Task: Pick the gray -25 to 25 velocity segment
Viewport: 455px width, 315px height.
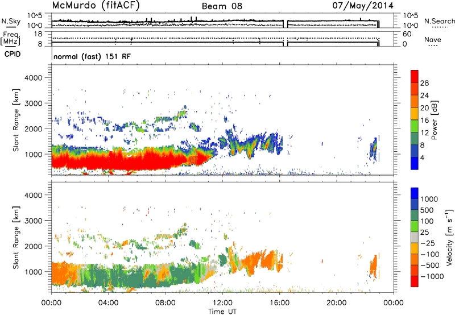Action: tap(415, 238)
